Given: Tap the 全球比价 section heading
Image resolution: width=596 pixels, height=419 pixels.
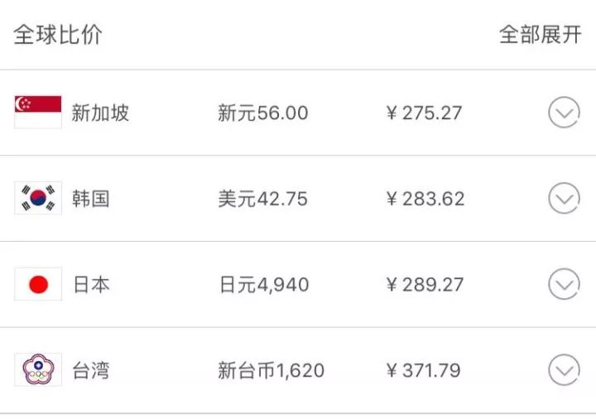Looking at the screenshot, I should (x=58, y=36).
